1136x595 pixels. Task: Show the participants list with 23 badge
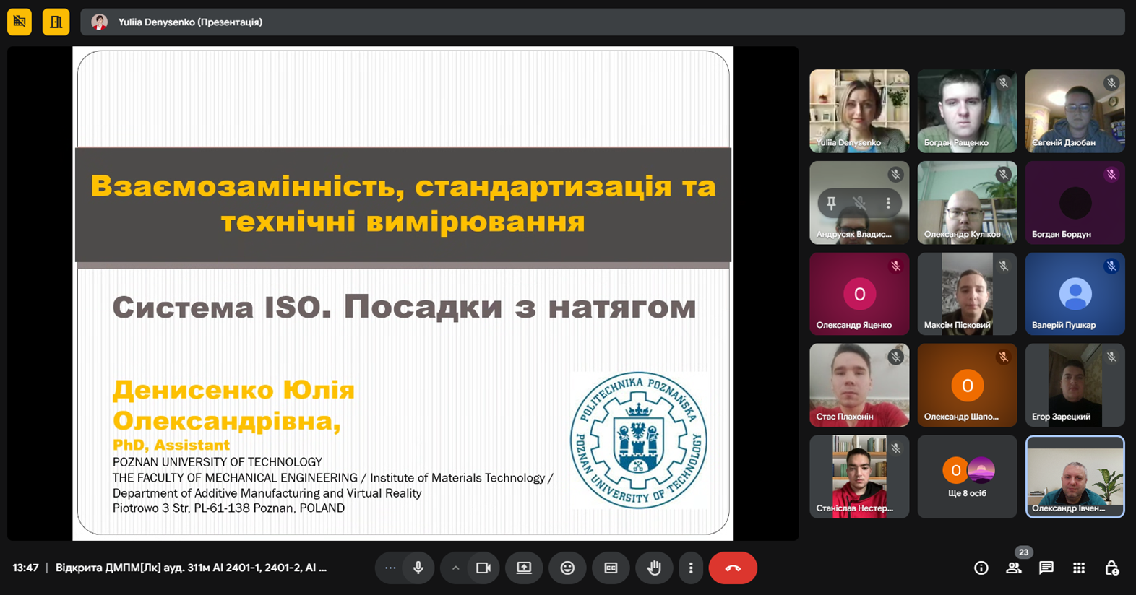pos(1014,568)
